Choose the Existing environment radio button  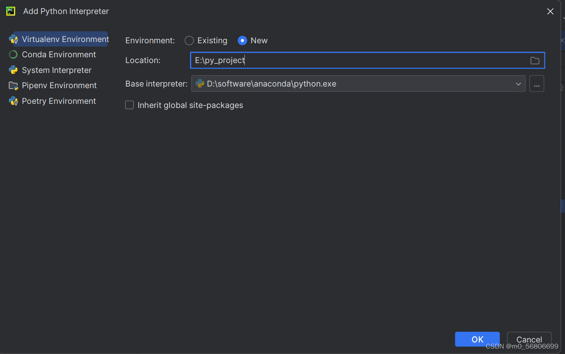pos(189,40)
